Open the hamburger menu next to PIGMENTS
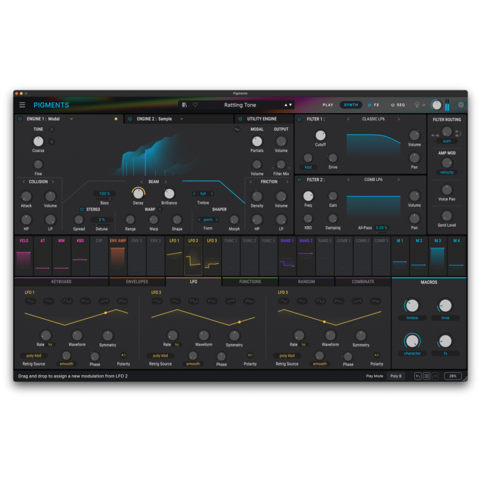Screen dimensions: 481x481 tap(22, 105)
